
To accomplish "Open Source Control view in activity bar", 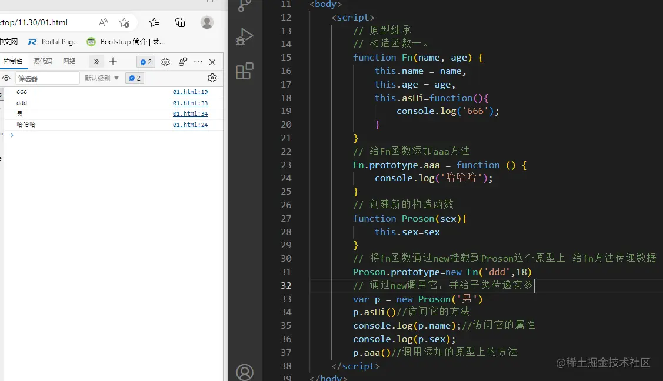I will point(244,5).
